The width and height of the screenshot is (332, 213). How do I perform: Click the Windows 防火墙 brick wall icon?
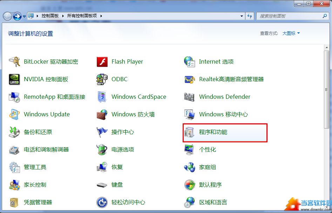click(102, 115)
